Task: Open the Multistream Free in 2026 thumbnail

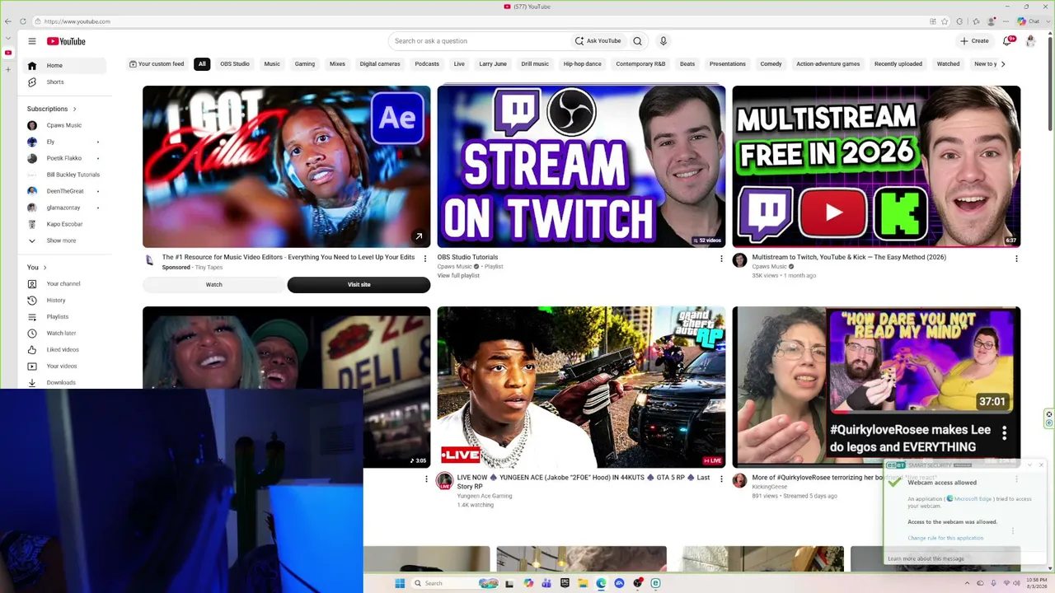Action: [876, 166]
